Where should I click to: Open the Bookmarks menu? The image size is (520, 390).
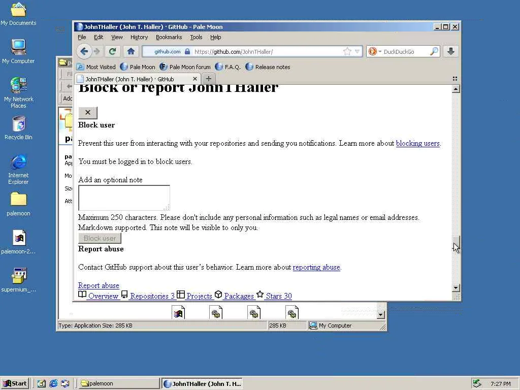tap(169, 37)
